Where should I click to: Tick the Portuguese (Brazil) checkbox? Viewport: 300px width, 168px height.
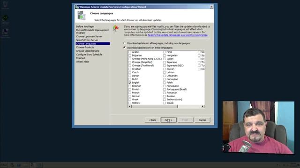(x=165, y=89)
